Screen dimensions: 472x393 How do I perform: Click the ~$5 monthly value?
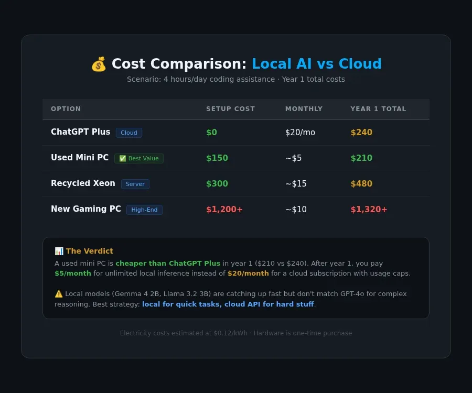point(294,158)
